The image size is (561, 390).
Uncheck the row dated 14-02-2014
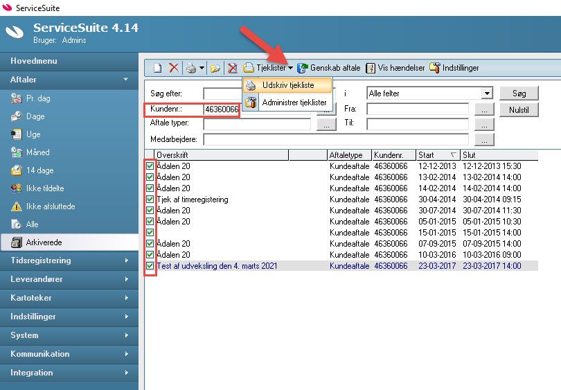pos(150,188)
